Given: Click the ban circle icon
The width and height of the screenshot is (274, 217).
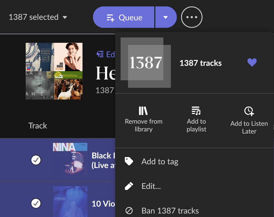Looking at the screenshot, I should pos(129,211).
